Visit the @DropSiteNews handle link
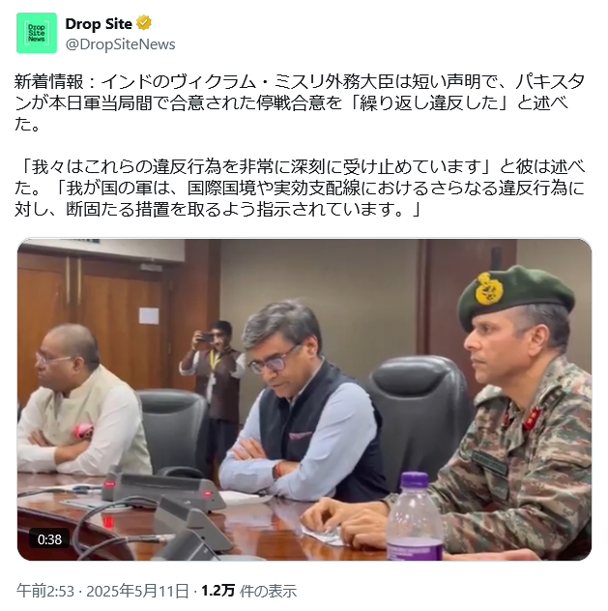The height and width of the screenshot is (611, 608). 121,44
